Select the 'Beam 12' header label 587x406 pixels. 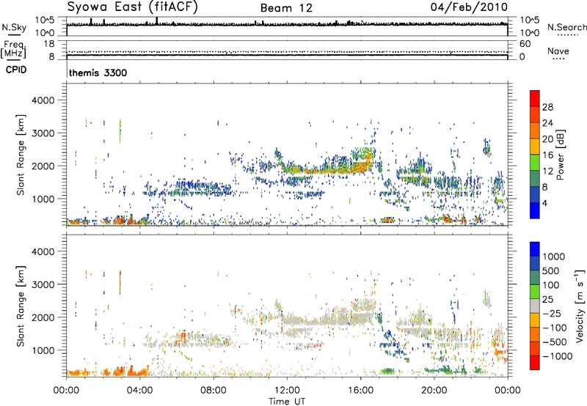coord(285,8)
